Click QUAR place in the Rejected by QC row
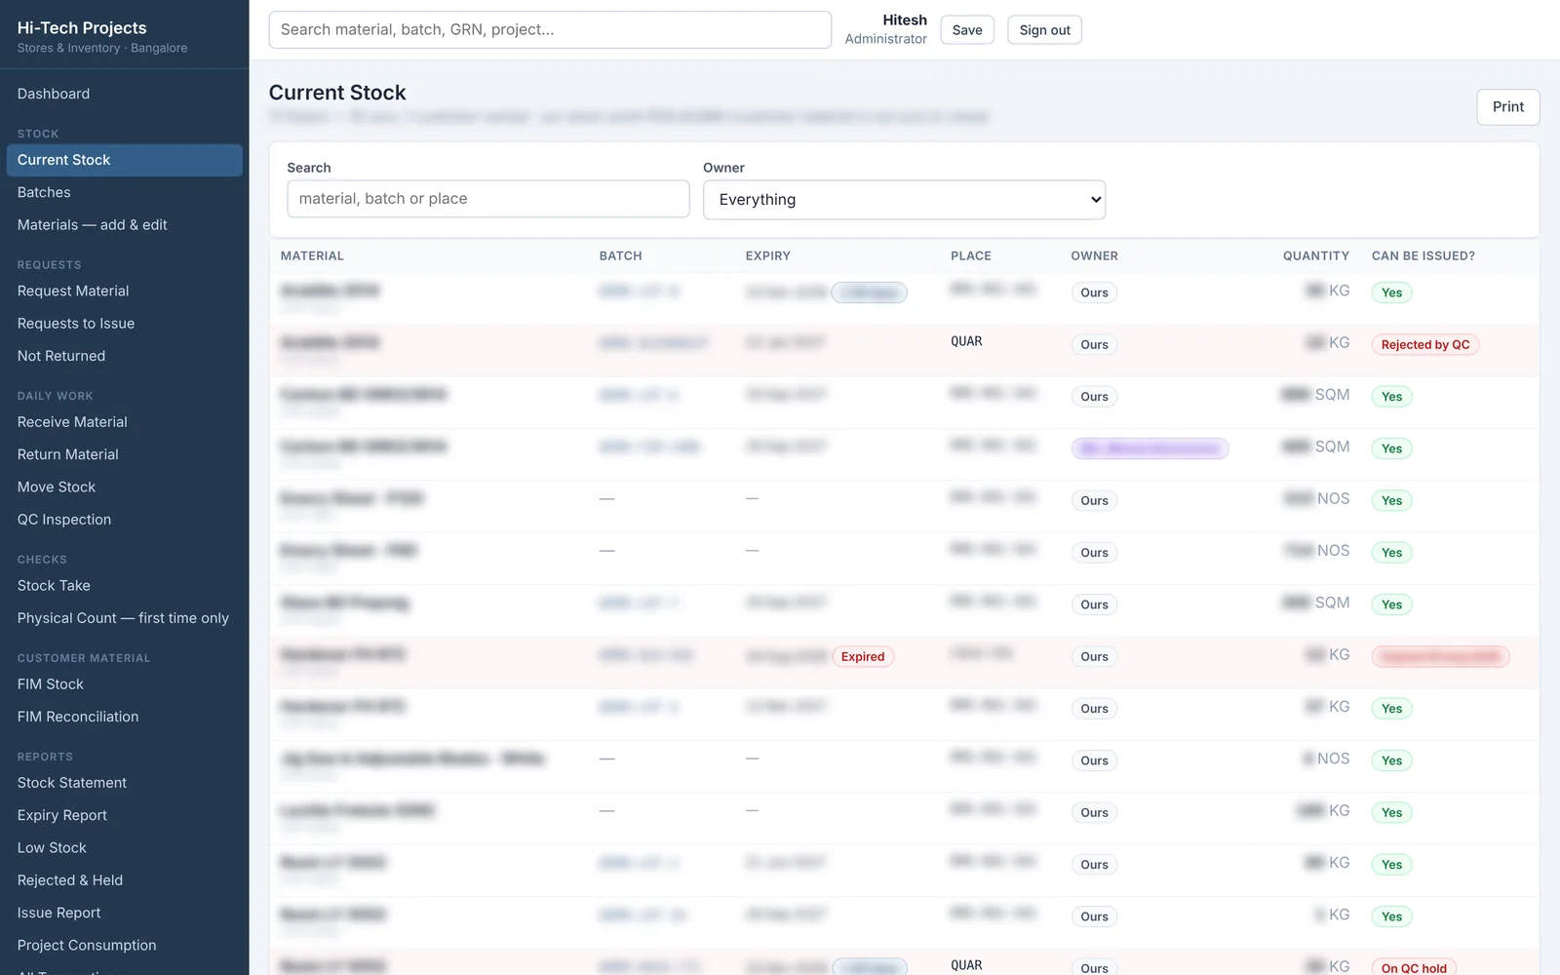Image resolution: width=1560 pixels, height=975 pixels. tap(966, 341)
